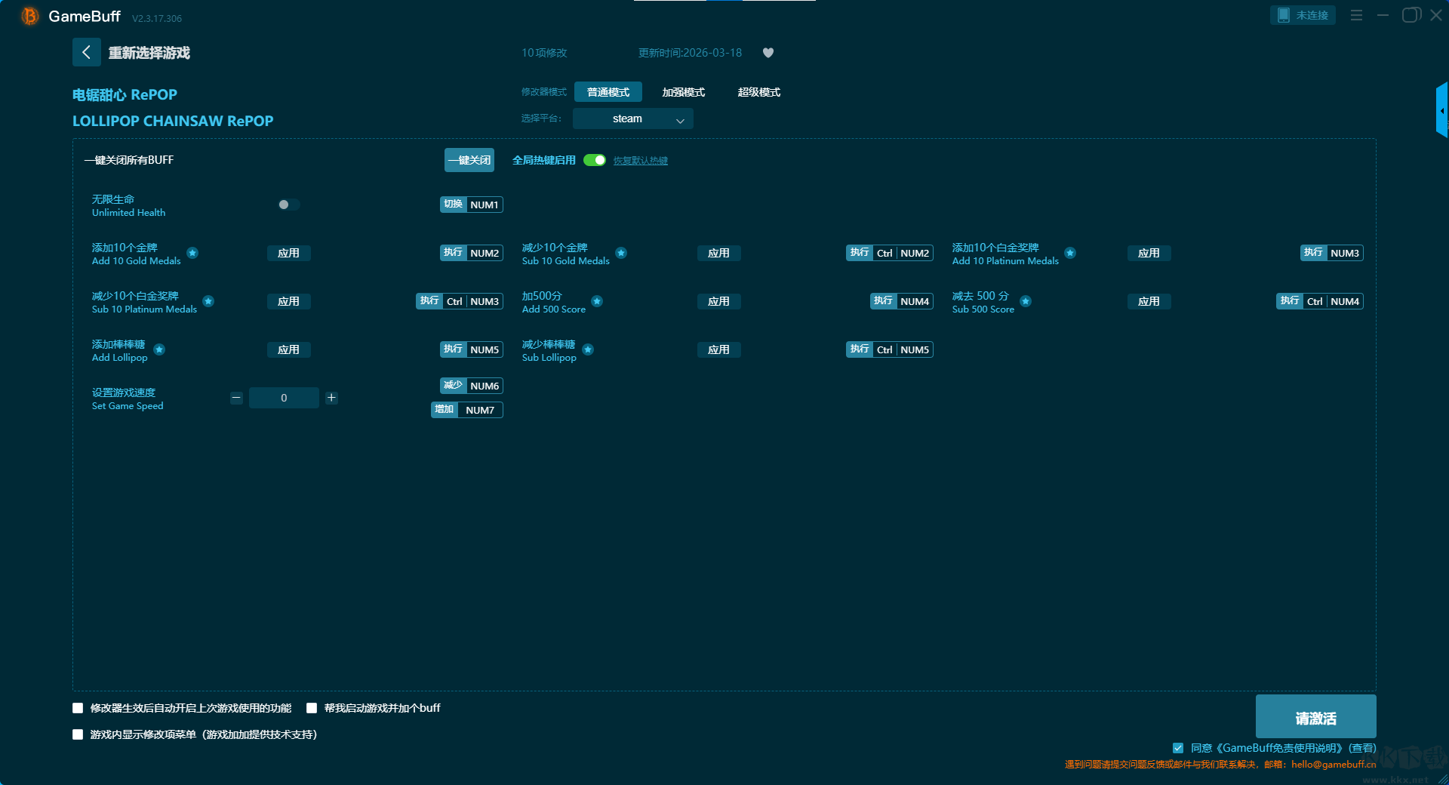1449x785 pixels.
Task: Toggle the Unlimited Health switch
Action: (288, 205)
